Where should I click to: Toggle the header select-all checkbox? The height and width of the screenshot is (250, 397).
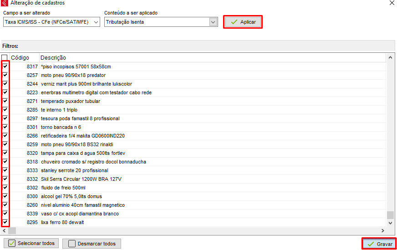(x=5, y=58)
